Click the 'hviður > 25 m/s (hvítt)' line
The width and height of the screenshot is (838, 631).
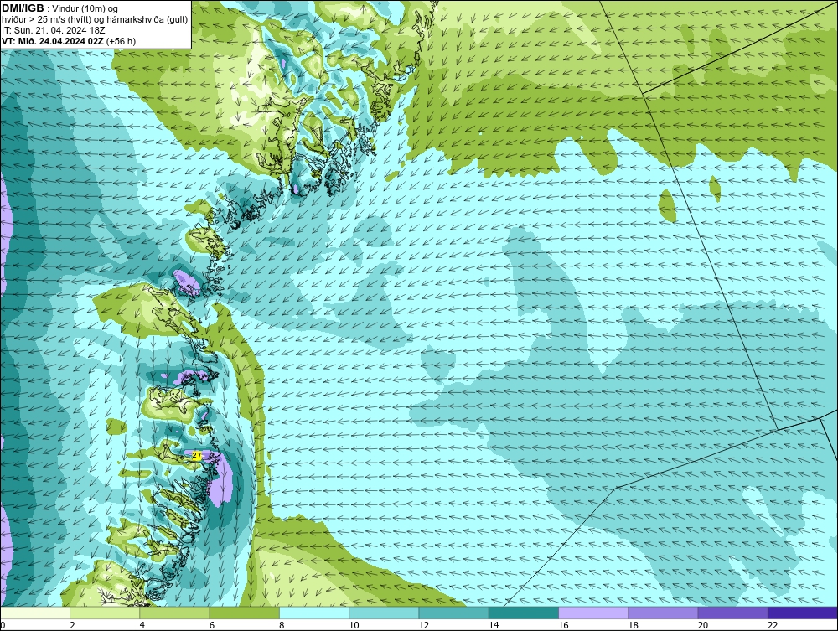coord(47,20)
